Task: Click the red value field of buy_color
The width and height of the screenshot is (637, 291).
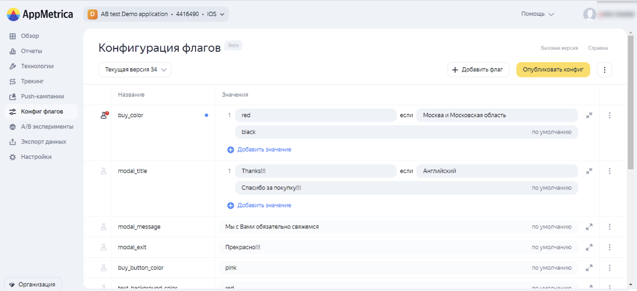Action: pyautogui.click(x=315, y=115)
